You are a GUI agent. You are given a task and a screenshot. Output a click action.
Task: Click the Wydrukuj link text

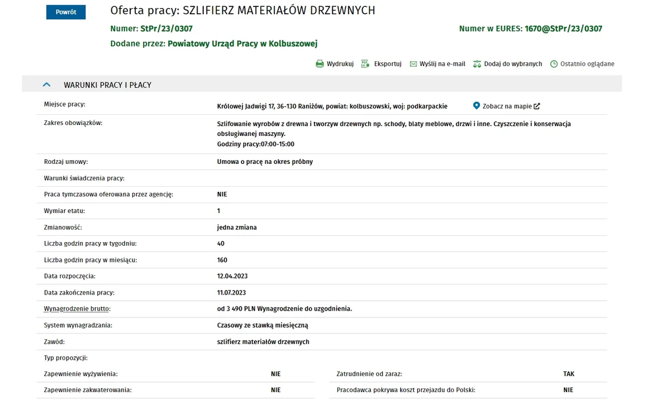(x=340, y=64)
